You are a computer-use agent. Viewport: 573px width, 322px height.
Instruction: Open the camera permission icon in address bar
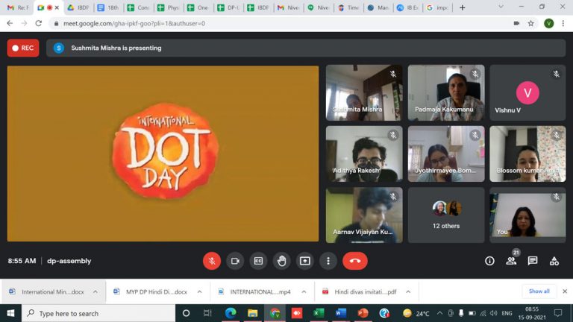coord(516,23)
